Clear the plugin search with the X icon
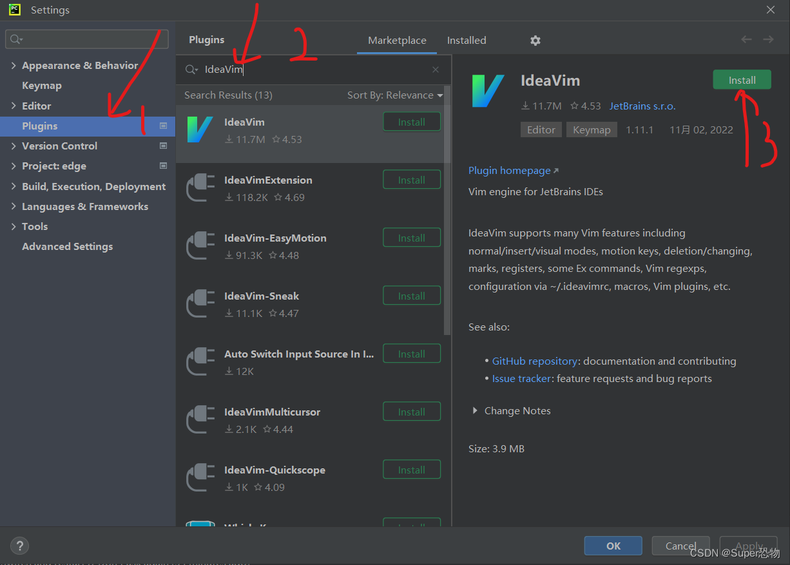The image size is (790, 565). click(436, 70)
